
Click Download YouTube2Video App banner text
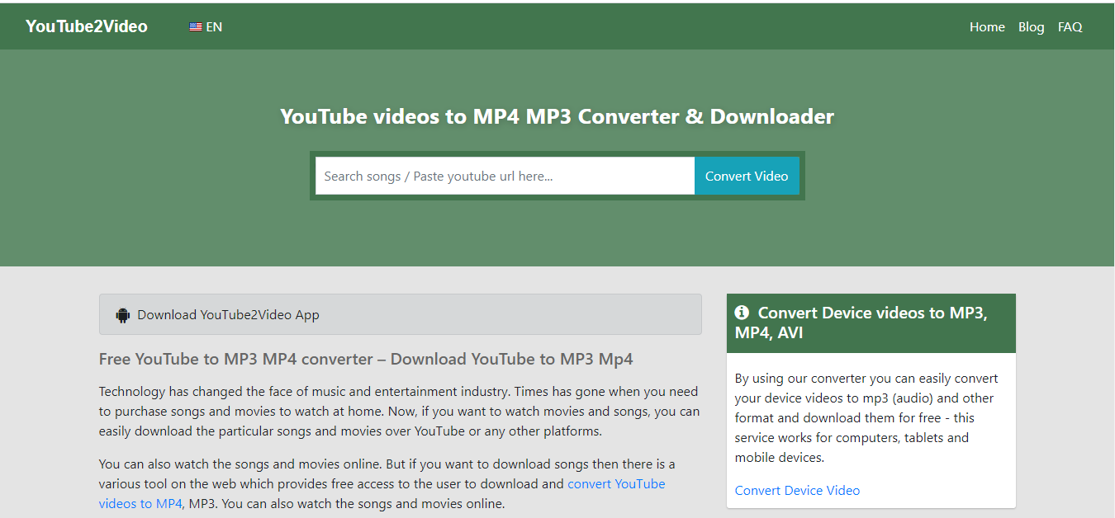click(x=228, y=314)
